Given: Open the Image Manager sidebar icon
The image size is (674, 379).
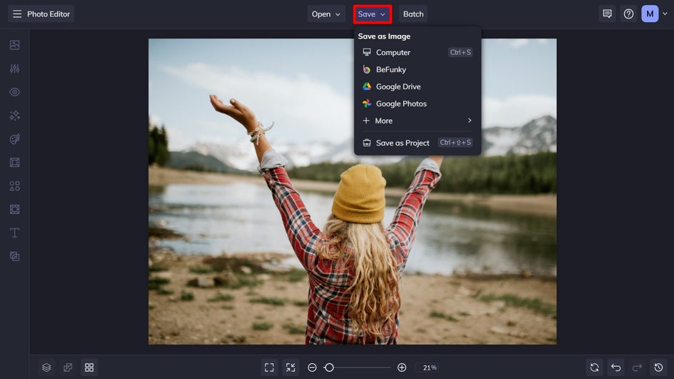Looking at the screenshot, I should pyautogui.click(x=14, y=45).
